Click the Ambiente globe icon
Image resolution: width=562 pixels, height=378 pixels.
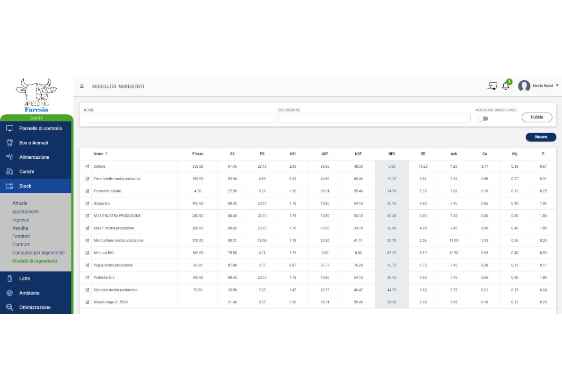[x=9, y=293]
